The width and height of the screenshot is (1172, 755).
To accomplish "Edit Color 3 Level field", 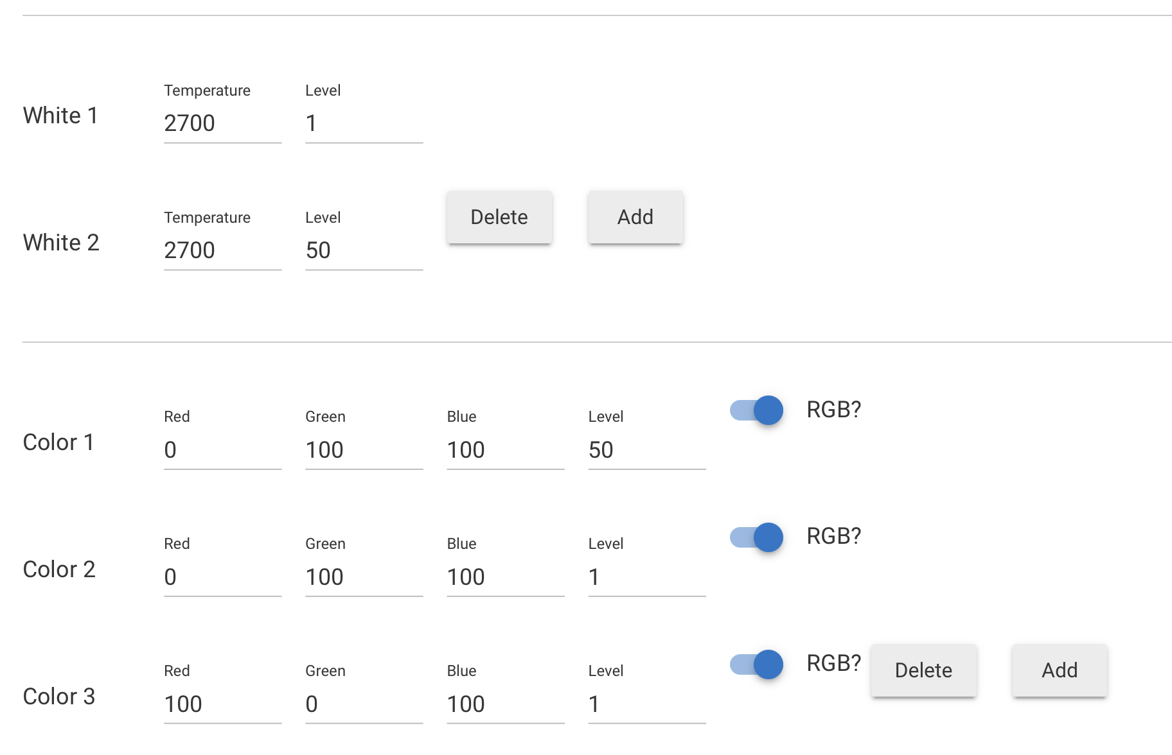I will point(647,704).
